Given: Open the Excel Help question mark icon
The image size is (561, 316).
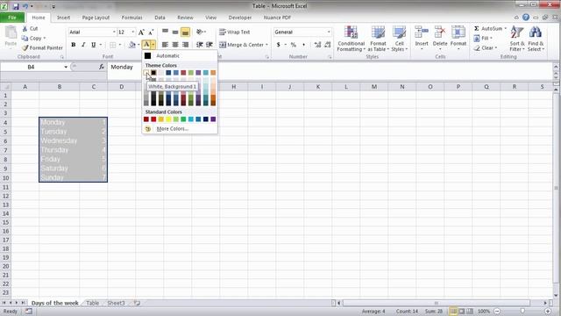Looking at the screenshot, I should tap(526, 18).
